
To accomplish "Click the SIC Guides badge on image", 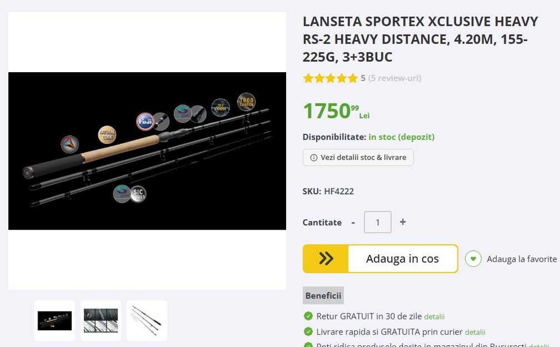I will pyautogui.click(x=138, y=194).
